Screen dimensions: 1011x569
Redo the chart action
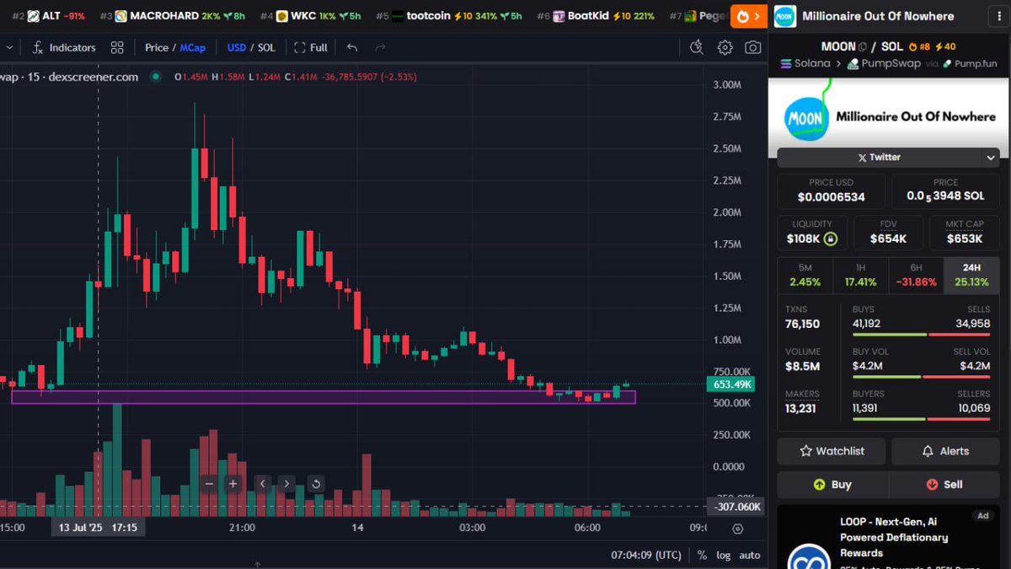coord(380,48)
